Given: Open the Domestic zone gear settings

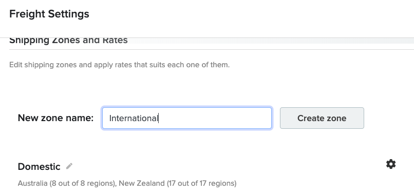Looking at the screenshot, I should (391, 164).
